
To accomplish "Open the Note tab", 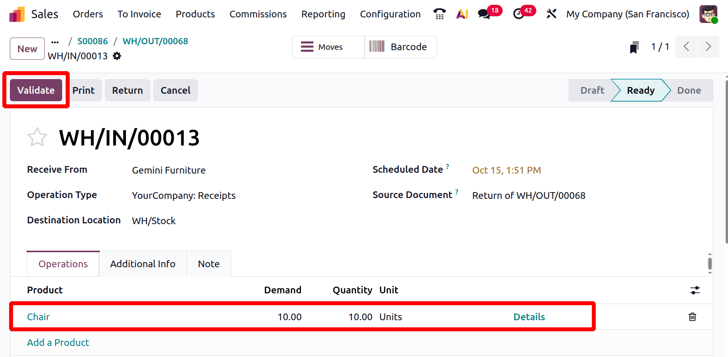I will pos(209,264).
